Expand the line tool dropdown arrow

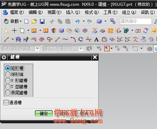point(13,39)
